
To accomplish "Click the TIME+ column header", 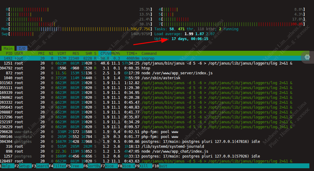I will tap(132, 53).
